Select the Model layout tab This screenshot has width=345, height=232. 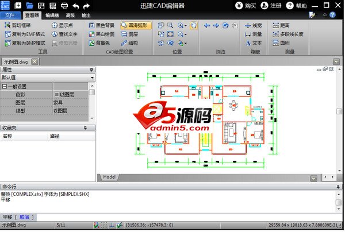pyautogui.click(x=110, y=177)
